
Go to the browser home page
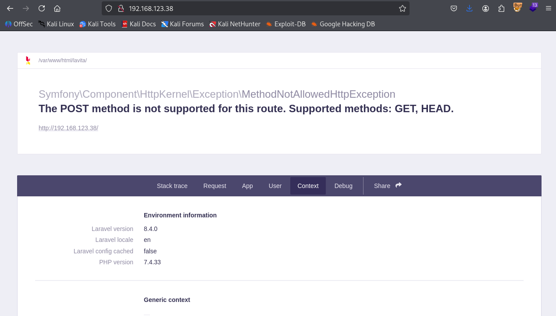tap(57, 8)
